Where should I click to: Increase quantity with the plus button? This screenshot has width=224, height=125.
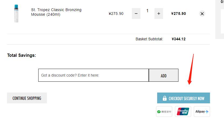pos(158,14)
